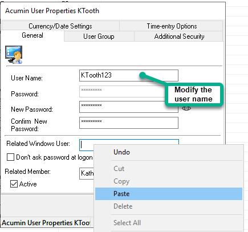Click the New Password label
Image resolution: width=248 pixels, height=232 pixels.
pos(32,109)
